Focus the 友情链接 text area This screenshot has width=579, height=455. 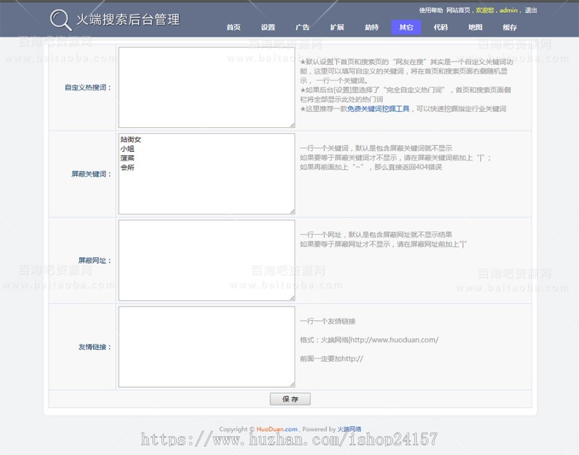click(x=207, y=346)
